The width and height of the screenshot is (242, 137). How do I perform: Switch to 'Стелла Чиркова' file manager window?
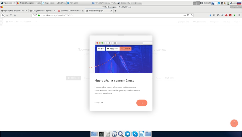click(104, 3)
